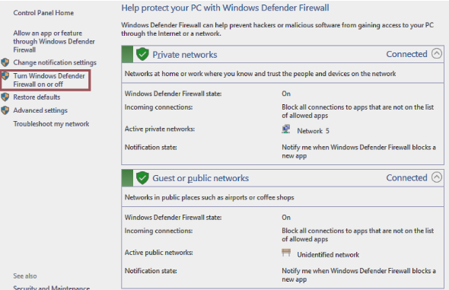This screenshot has width=449, height=290.
Task: Open Allow an app or feature through Firewall
Action: pyautogui.click(x=54, y=42)
